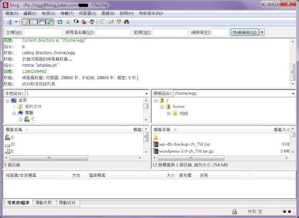This screenshot has height=218, width=299.
Task: Click the 快速連線(Q) button
Action: coord(244,32)
